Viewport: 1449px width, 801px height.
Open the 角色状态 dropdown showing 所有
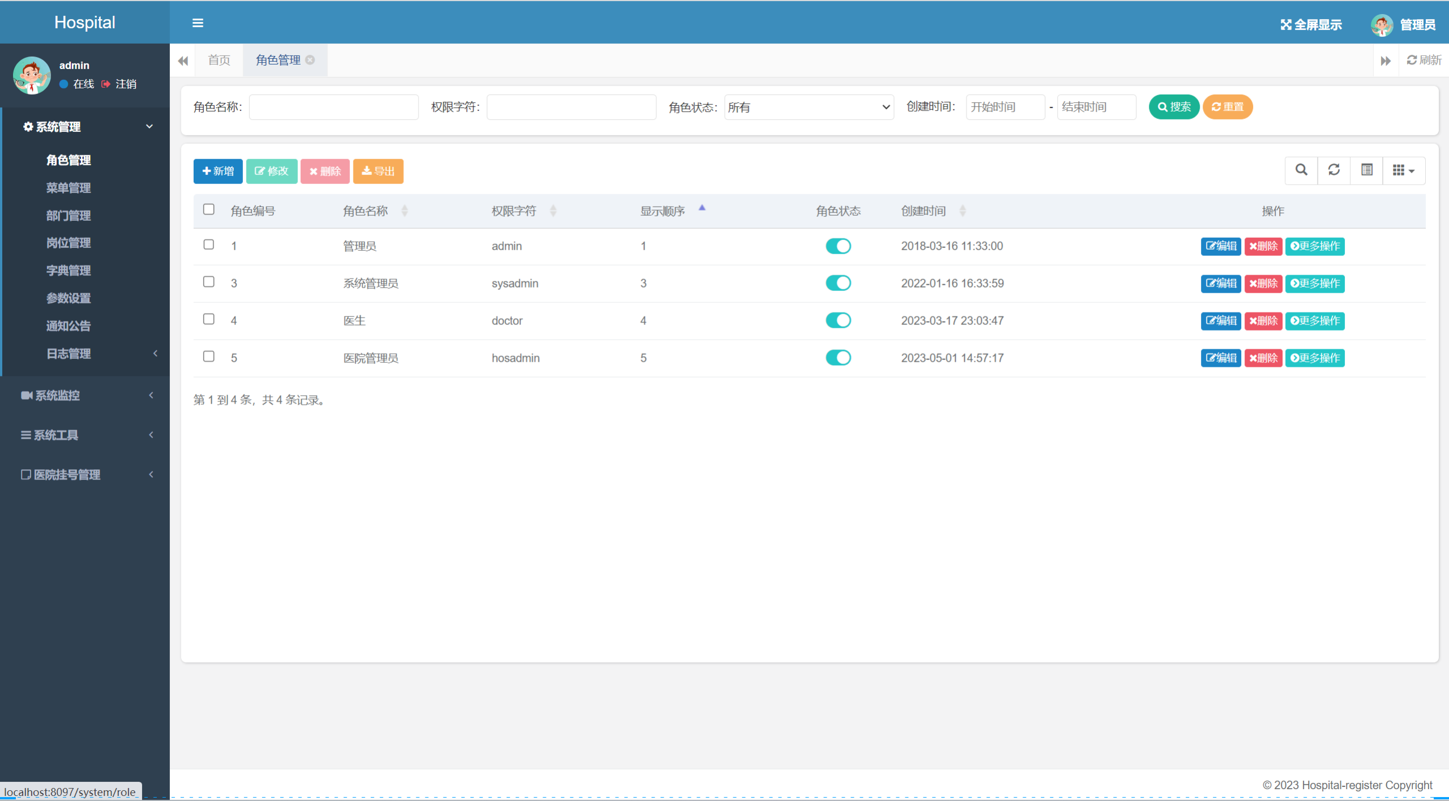click(x=808, y=107)
